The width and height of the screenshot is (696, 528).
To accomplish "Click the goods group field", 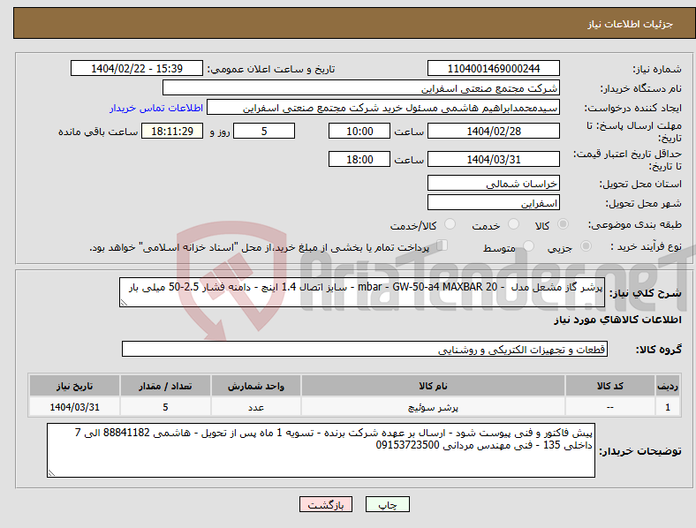I will tap(365, 349).
